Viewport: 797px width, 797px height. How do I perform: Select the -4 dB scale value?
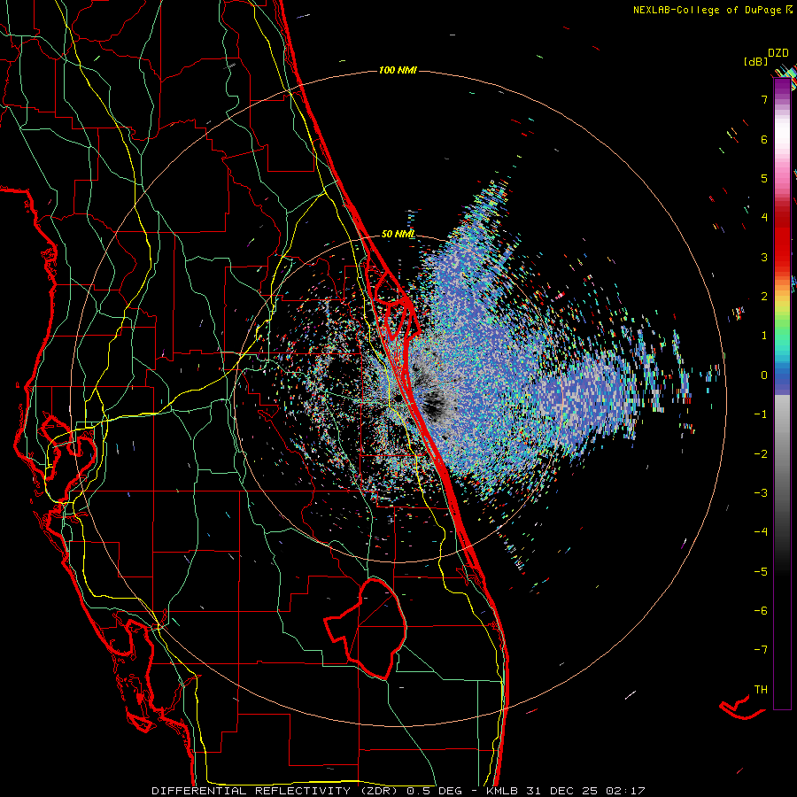coord(761,532)
